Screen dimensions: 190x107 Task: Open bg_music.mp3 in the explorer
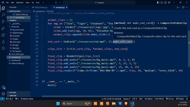[x=18, y=30]
